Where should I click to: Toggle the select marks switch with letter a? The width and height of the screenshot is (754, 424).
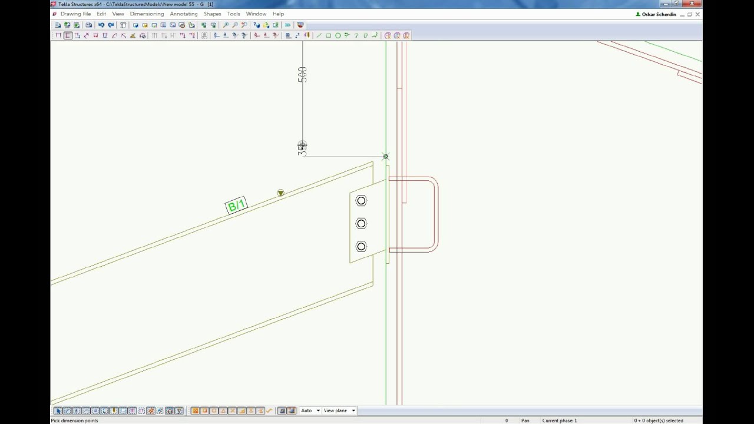pyautogui.click(x=76, y=410)
